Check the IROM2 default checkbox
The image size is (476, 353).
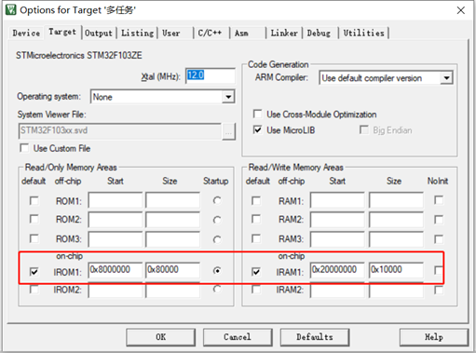34,290
